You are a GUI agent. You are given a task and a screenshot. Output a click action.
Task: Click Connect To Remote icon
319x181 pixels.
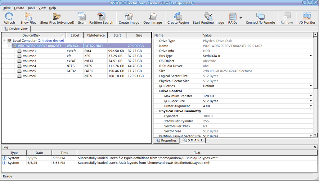click(260, 18)
